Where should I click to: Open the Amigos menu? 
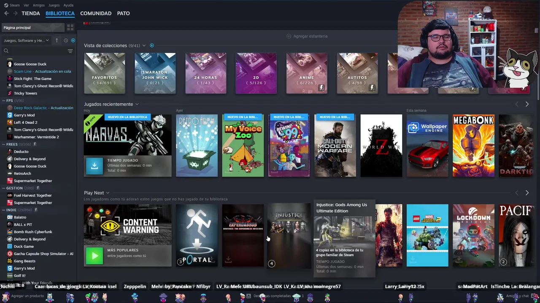[39, 5]
